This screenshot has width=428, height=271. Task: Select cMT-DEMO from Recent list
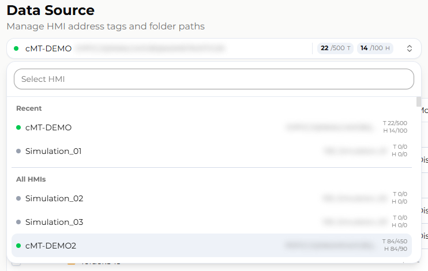click(212, 127)
